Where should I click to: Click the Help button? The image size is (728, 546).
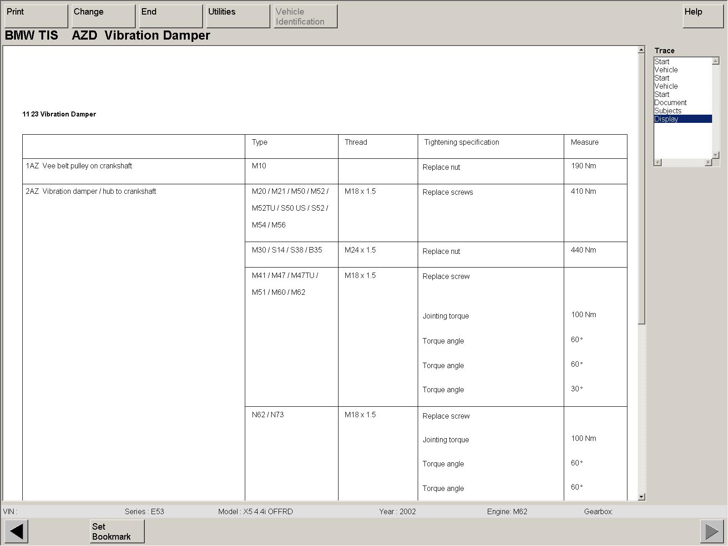tap(703, 16)
